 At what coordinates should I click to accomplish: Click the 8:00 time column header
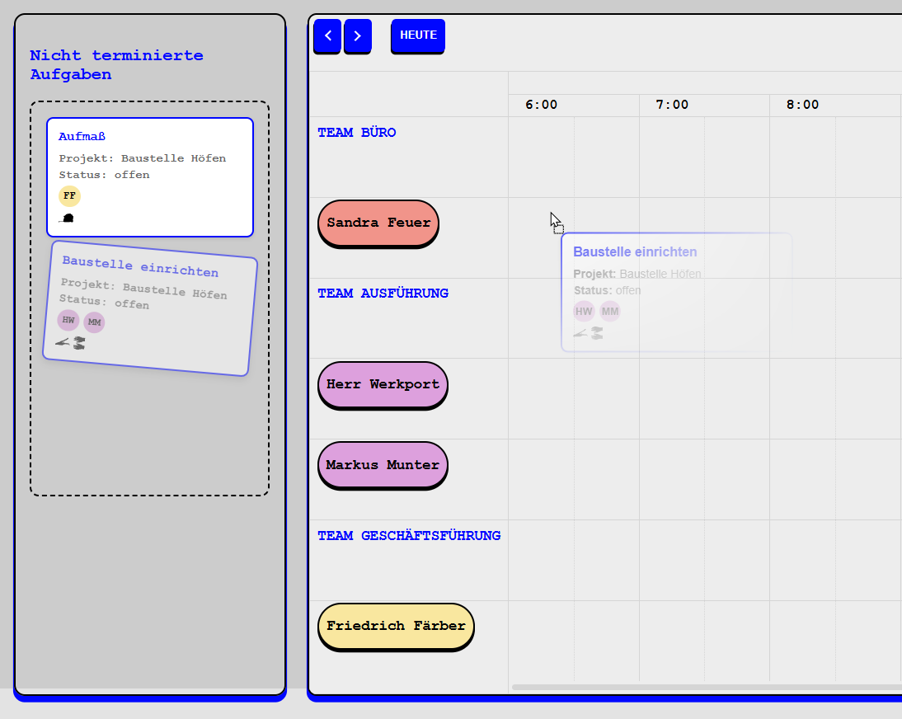point(802,105)
